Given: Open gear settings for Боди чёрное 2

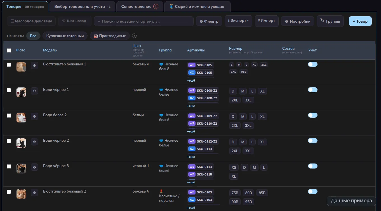Looking at the screenshot, I should click(34, 142).
